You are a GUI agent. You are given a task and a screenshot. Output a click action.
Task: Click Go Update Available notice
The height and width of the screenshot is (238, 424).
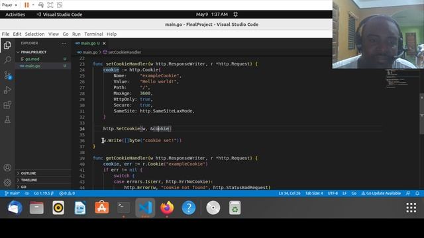point(381,193)
